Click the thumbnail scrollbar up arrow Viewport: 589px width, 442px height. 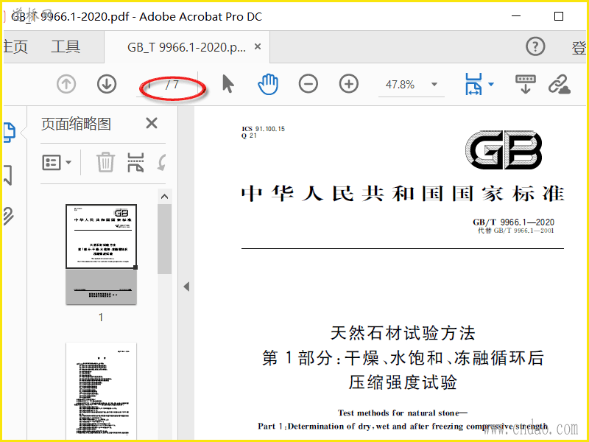[x=164, y=197]
